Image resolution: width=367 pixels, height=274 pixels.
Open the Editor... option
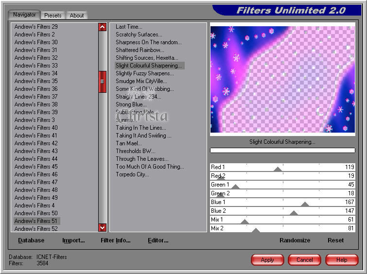pos(158,240)
